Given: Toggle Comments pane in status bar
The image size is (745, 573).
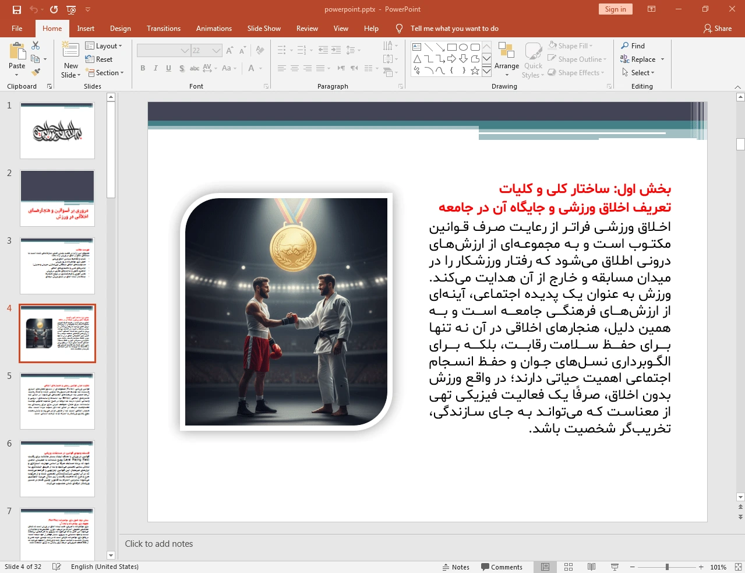Looking at the screenshot, I should coord(502,567).
